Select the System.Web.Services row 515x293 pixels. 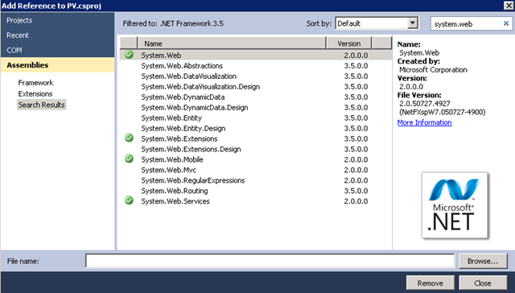click(256, 201)
